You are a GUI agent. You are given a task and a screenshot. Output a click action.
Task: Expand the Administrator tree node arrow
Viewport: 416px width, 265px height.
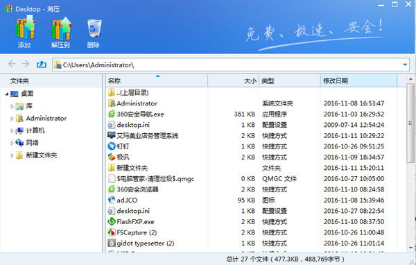click(x=12, y=119)
